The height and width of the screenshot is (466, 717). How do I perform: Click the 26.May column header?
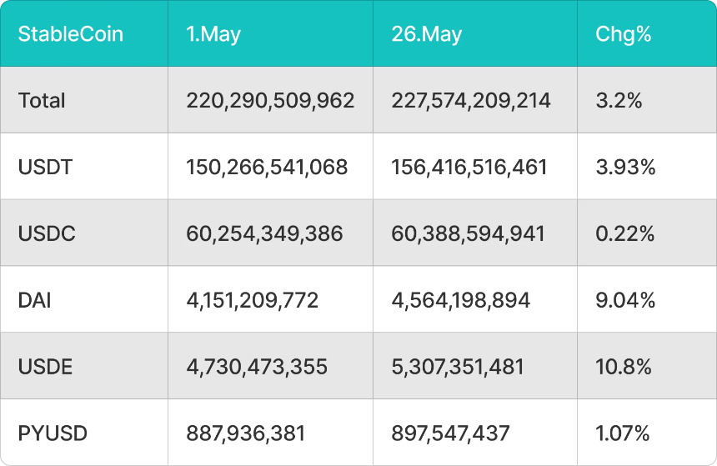pyautogui.click(x=426, y=34)
